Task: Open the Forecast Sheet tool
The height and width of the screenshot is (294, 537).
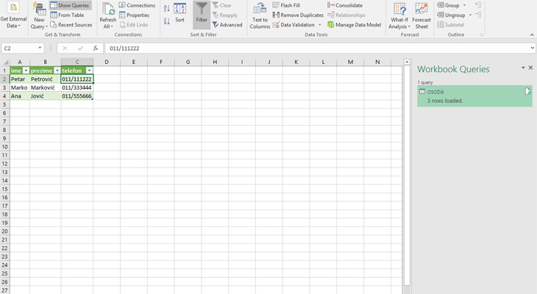Action: (422, 15)
